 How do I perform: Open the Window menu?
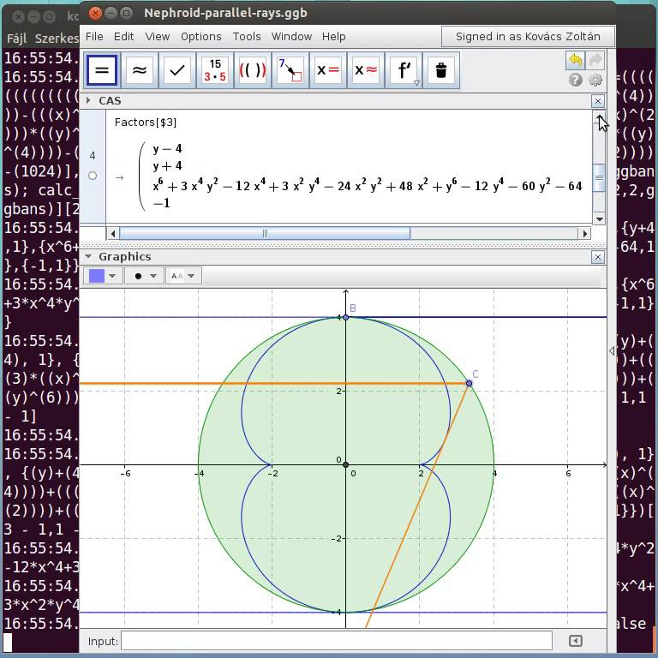pyautogui.click(x=291, y=37)
